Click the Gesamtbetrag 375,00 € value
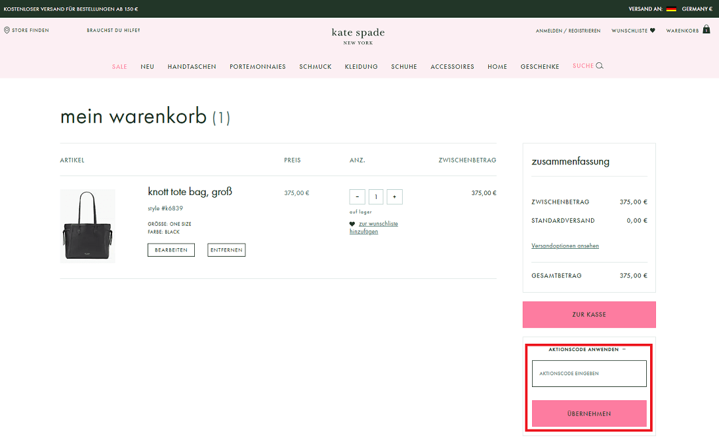This screenshot has height=442, width=719. coord(633,276)
